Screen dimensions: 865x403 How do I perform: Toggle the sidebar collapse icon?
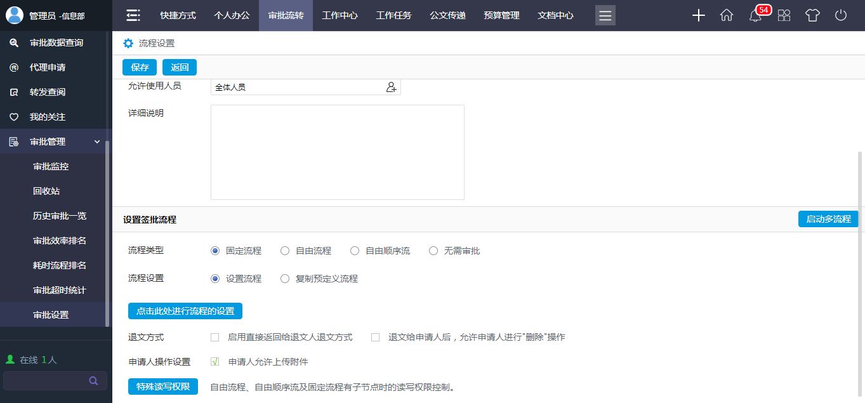coord(133,16)
